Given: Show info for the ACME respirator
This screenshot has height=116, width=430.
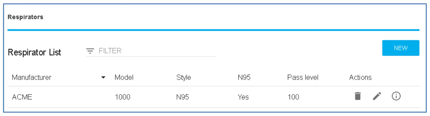Looking at the screenshot, I should [396, 96].
